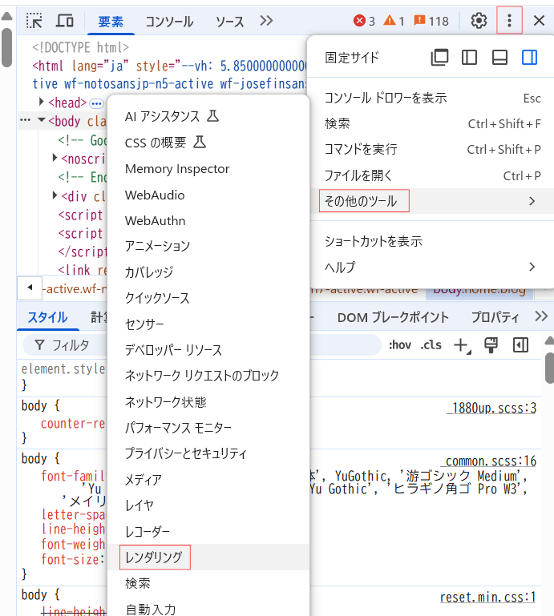Expand the div element node
Viewport: 554px width, 616px height.
[55, 195]
